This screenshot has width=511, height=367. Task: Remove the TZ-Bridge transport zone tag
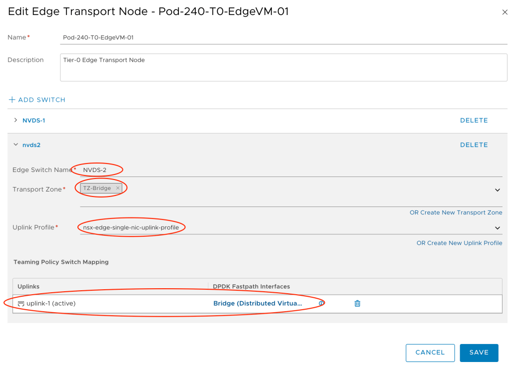click(118, 188)
